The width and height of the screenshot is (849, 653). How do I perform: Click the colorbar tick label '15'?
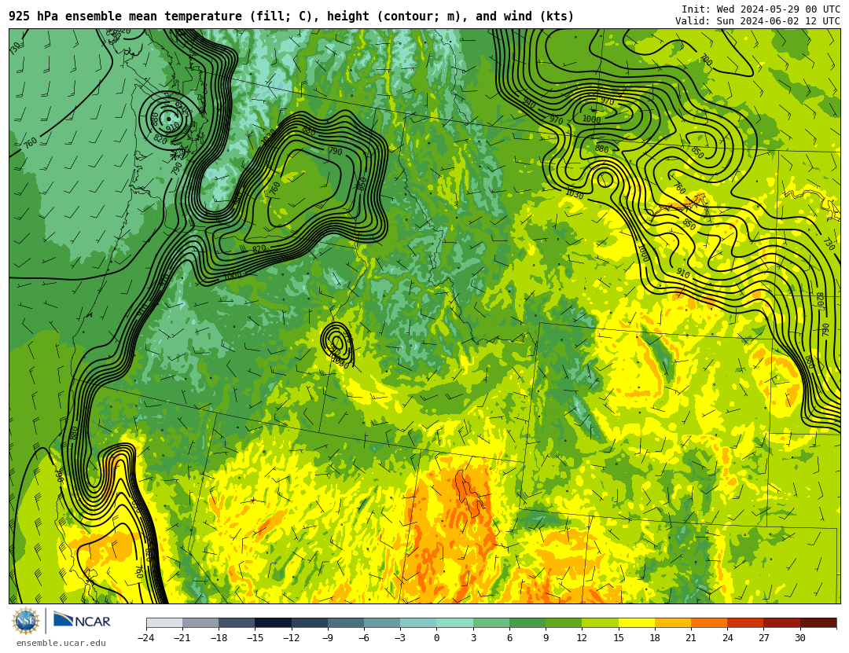[619, 638]
